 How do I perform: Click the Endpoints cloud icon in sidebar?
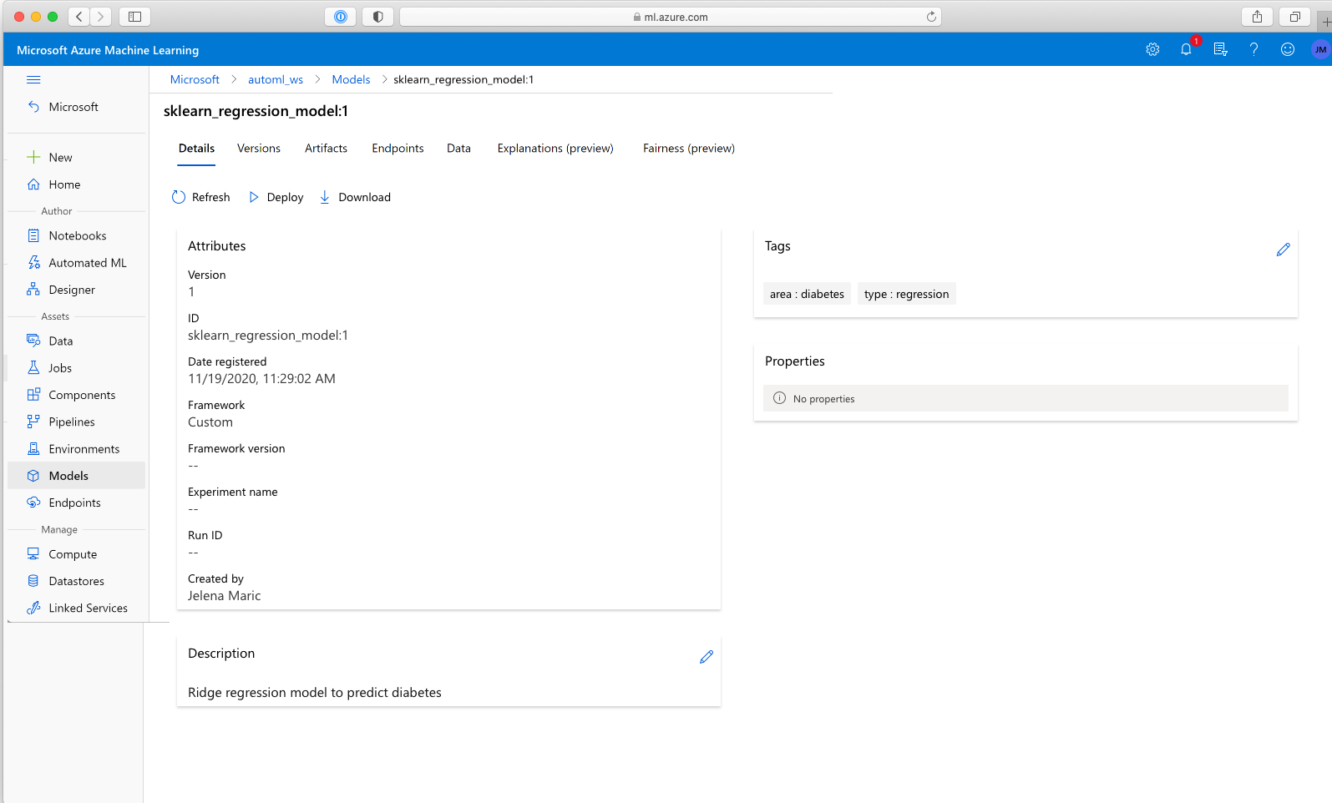point(33,503)
